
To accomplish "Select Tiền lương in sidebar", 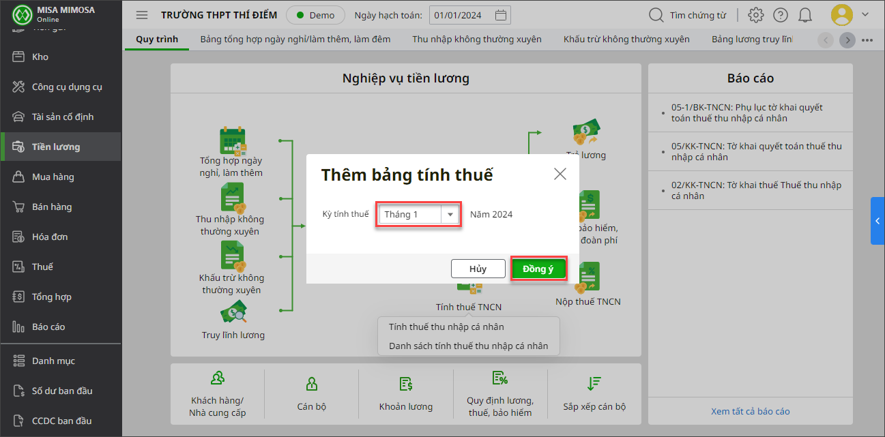I will [61, 147].
